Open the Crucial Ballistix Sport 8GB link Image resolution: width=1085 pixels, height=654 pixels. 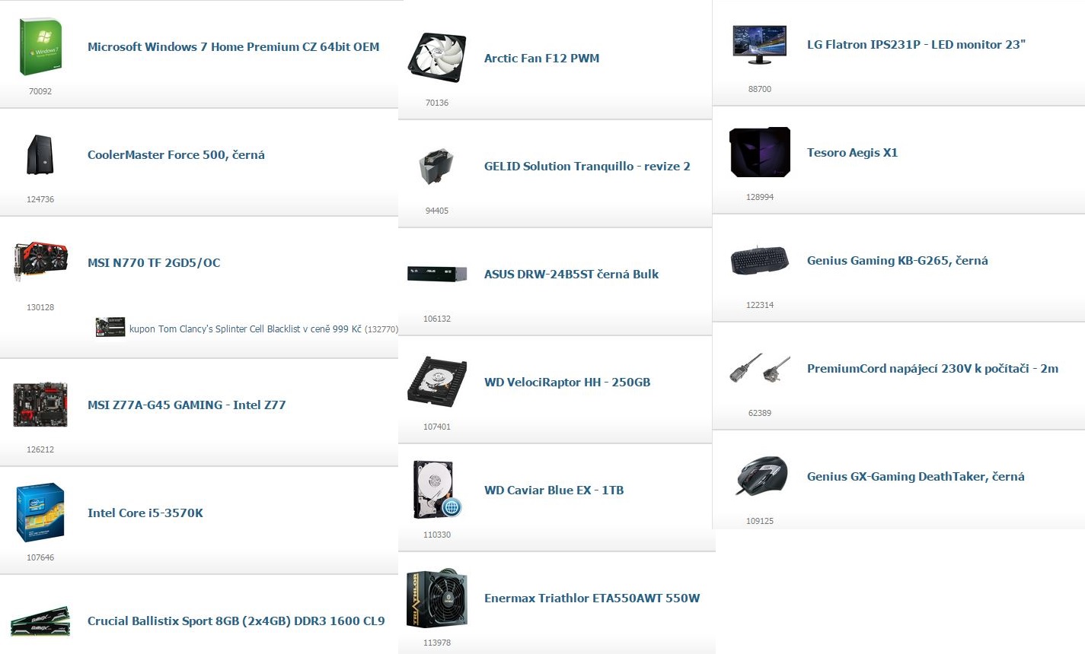click(x=236, y=621)
